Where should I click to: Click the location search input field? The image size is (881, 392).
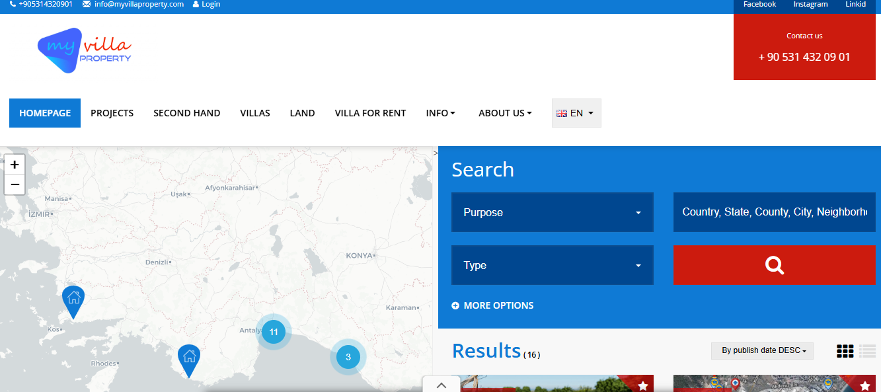click(x=774, y=212)
